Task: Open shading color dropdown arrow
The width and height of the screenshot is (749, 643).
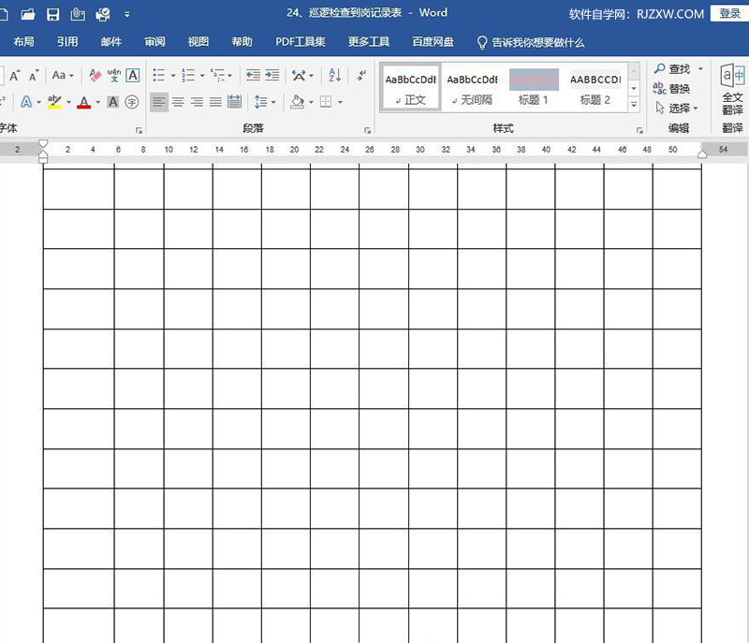Action: click(x=311, y=102)
